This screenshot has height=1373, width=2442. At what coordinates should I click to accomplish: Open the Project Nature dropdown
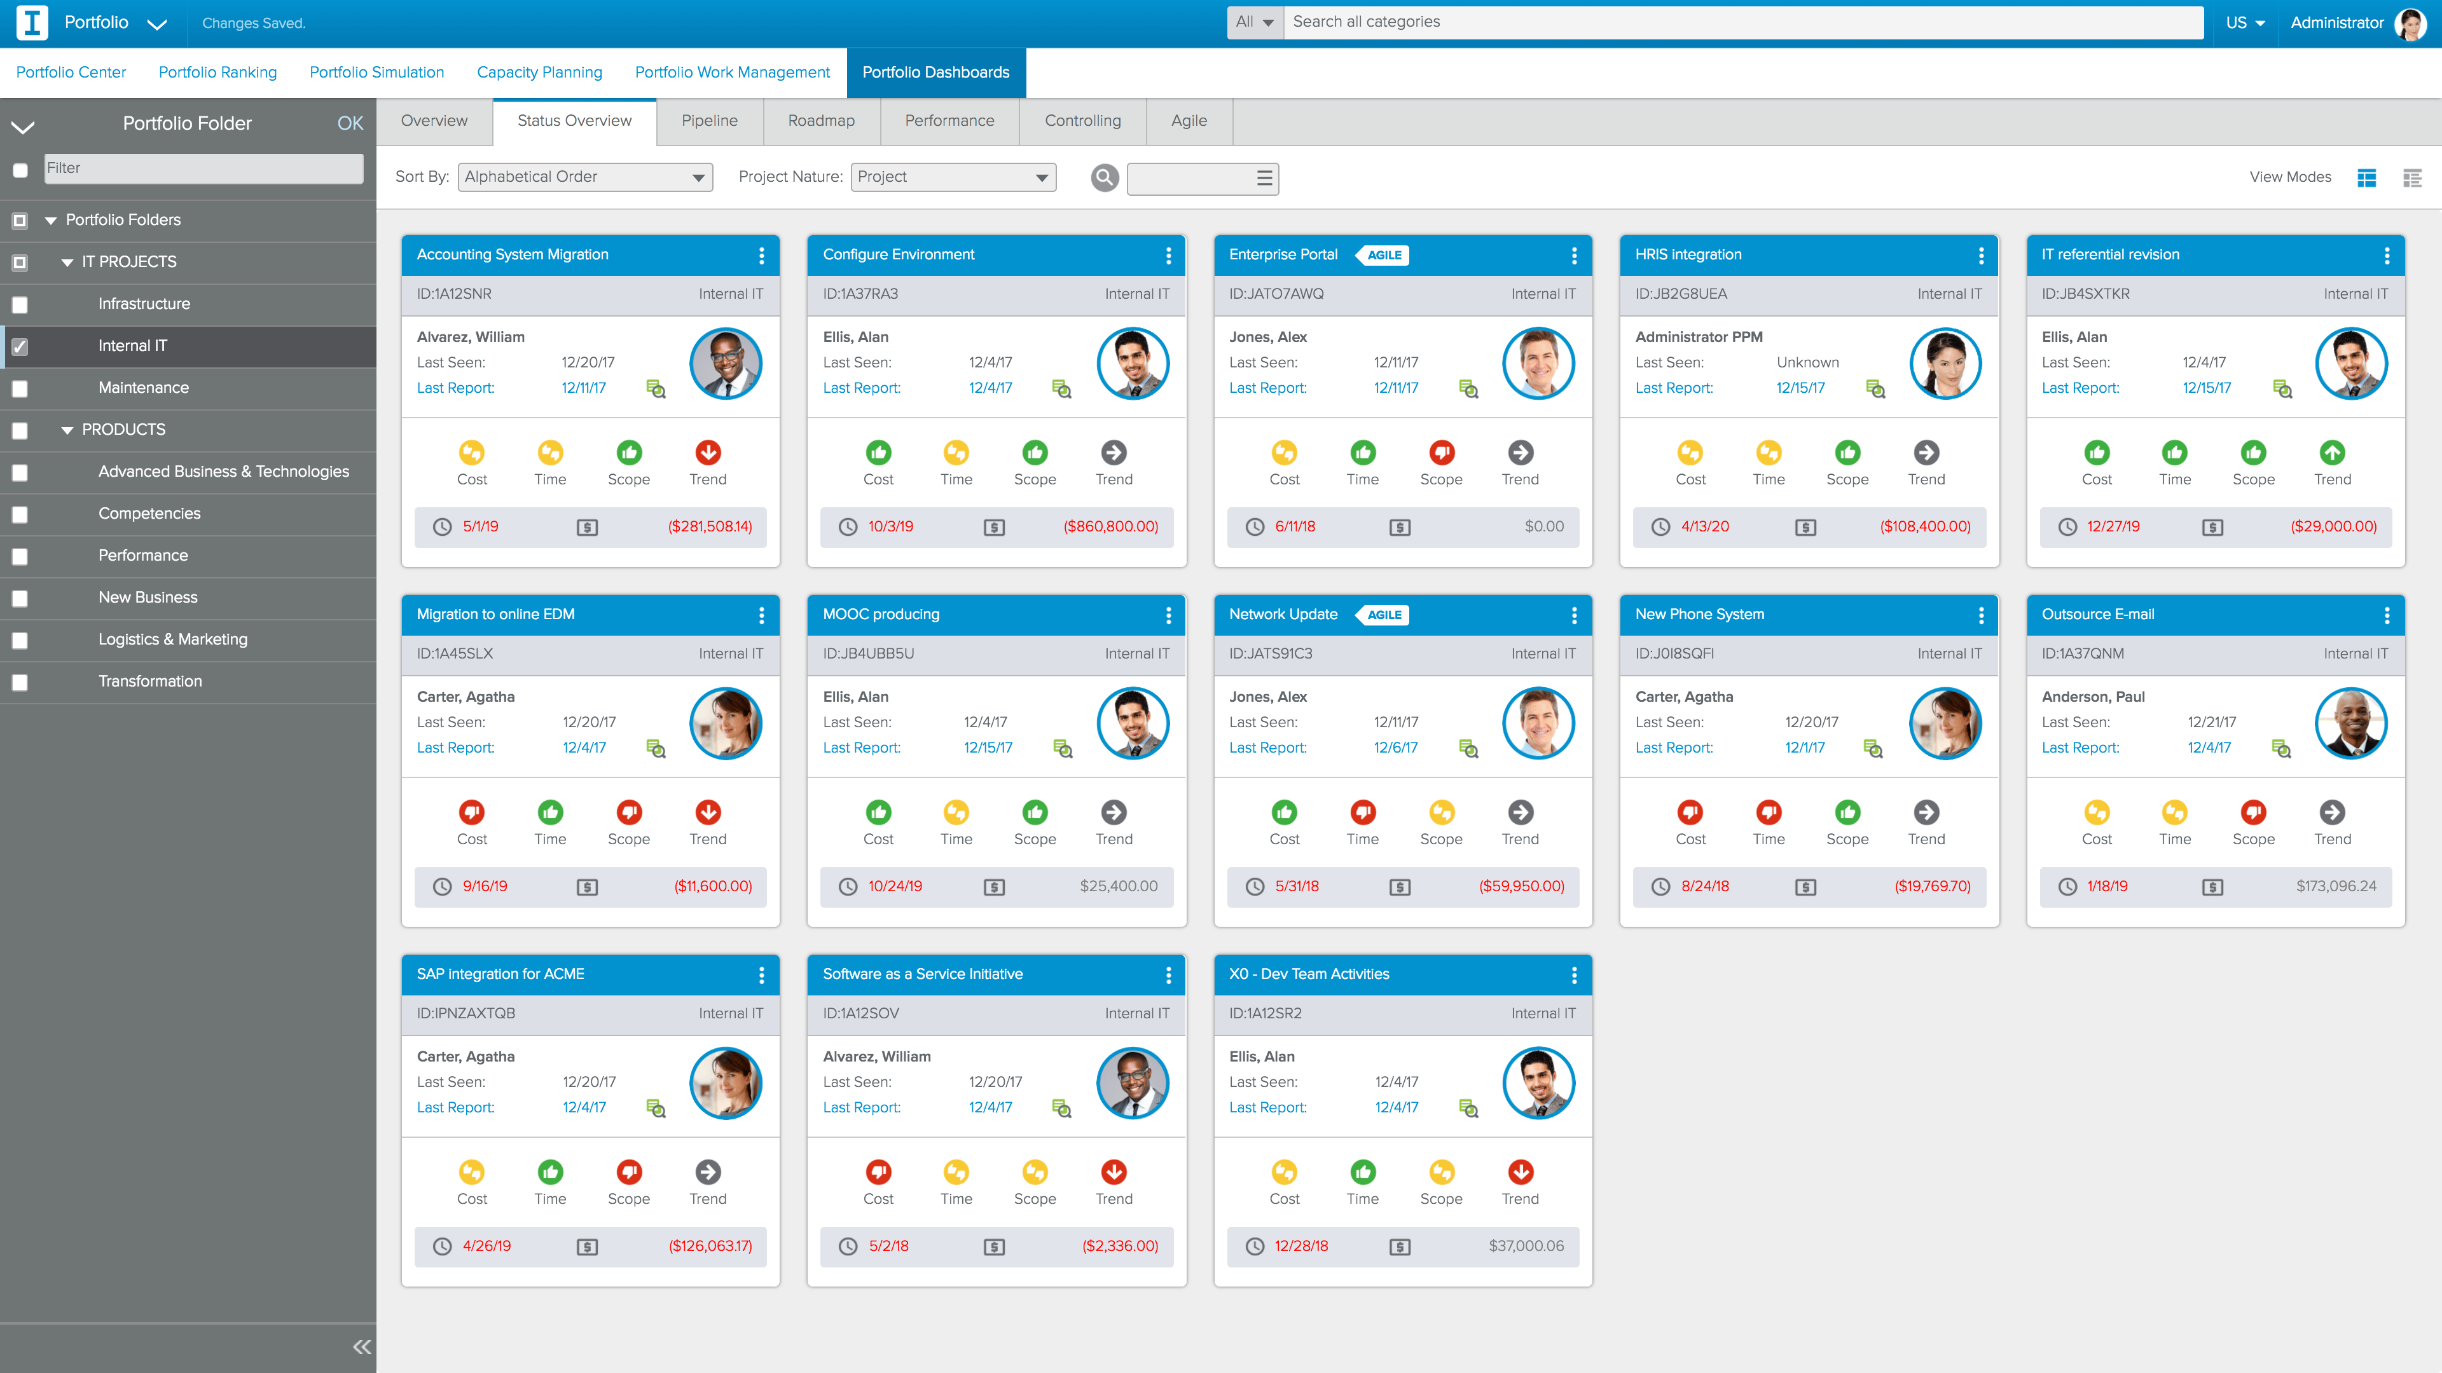coord(953,177)
